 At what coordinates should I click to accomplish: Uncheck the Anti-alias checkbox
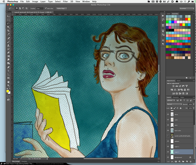point(46,8)
